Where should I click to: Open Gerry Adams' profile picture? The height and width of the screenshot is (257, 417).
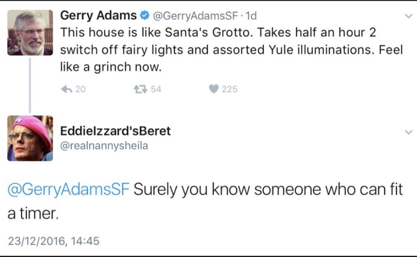tap(30, 33)
